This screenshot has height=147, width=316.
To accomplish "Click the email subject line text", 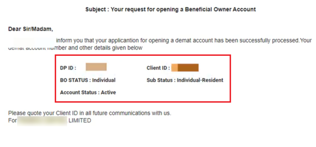I will click(170, 10).
